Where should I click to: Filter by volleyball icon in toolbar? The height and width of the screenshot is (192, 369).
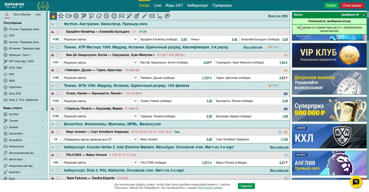(x=114, y=16)
